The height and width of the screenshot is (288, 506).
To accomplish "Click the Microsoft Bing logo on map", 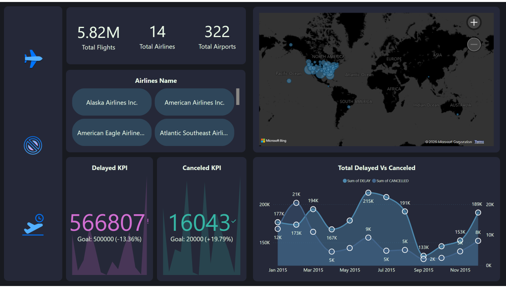I will [274, 141].
